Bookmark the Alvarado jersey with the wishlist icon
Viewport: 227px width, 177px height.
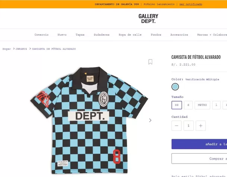click(150, 62)
